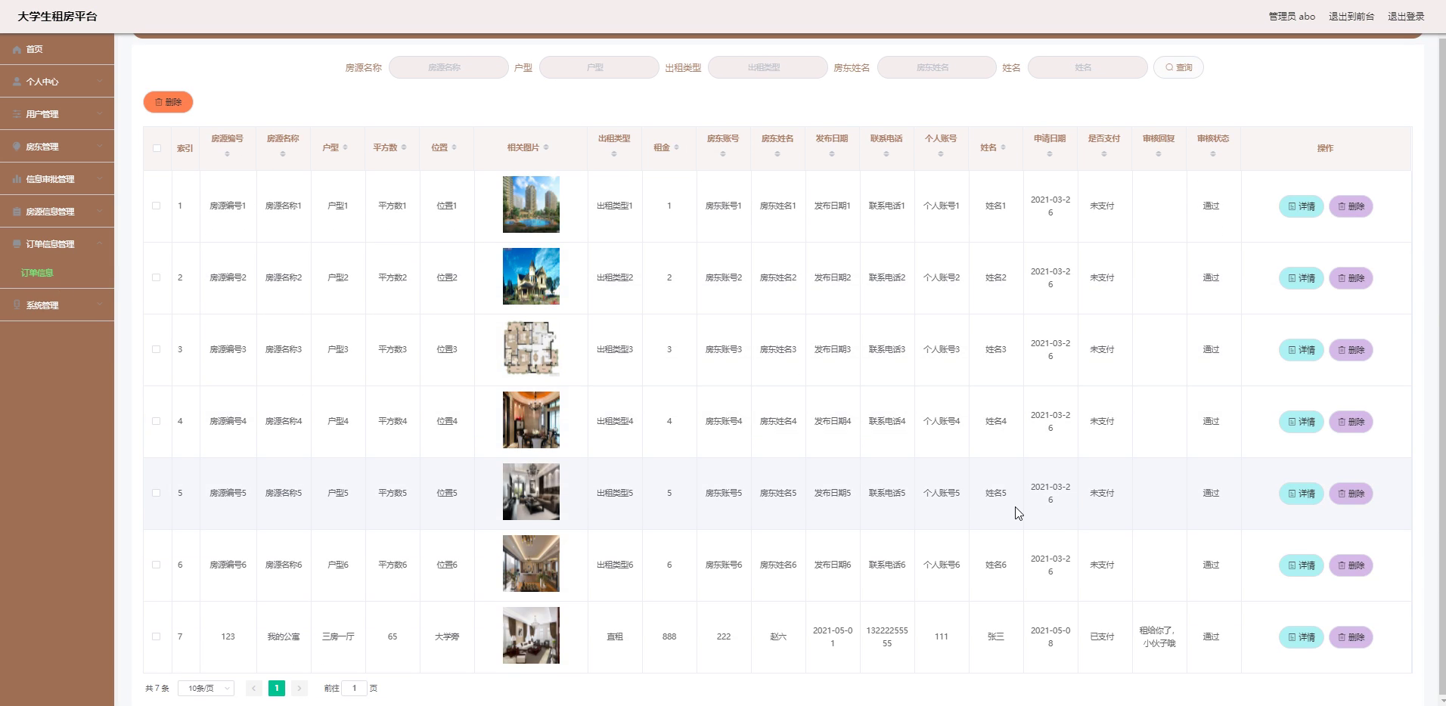The image size is (1446, 706).
Task: Check the row 7 checkbox for 我的公寓
Action: click(x=157, y=636)
